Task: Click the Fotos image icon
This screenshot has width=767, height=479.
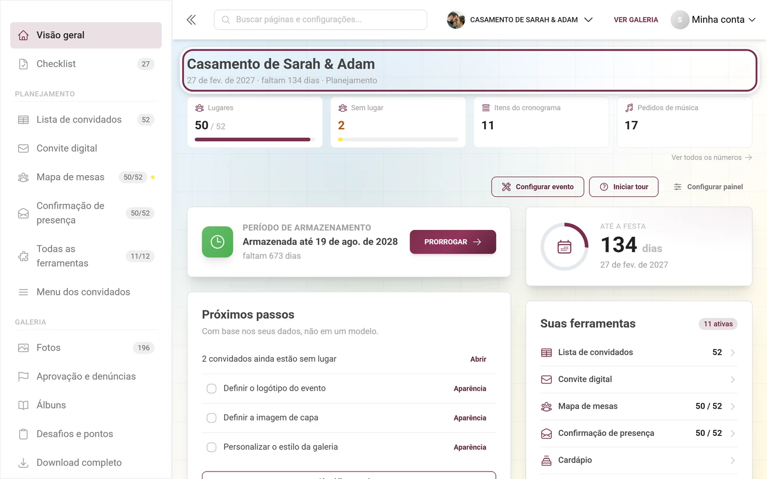Action: [23, 348]
